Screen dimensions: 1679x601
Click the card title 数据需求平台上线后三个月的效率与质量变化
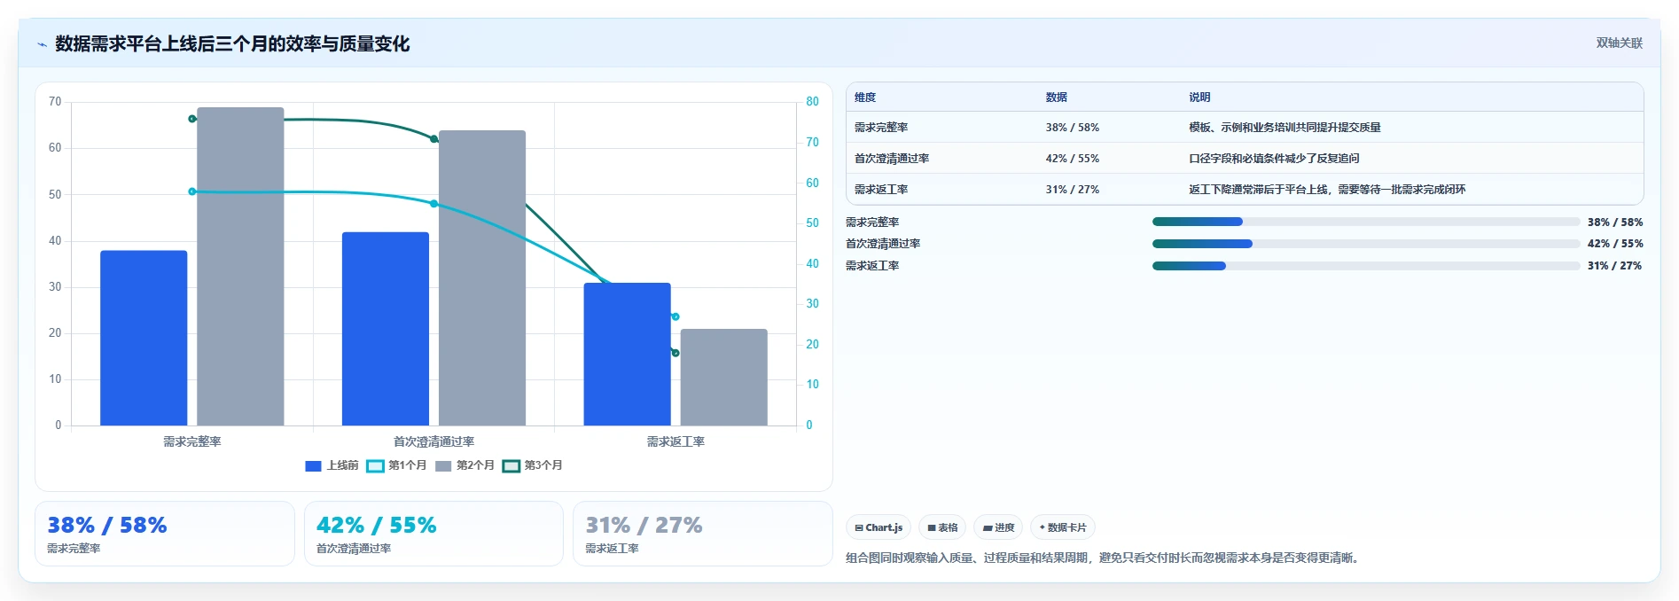[x=232, y=44]
